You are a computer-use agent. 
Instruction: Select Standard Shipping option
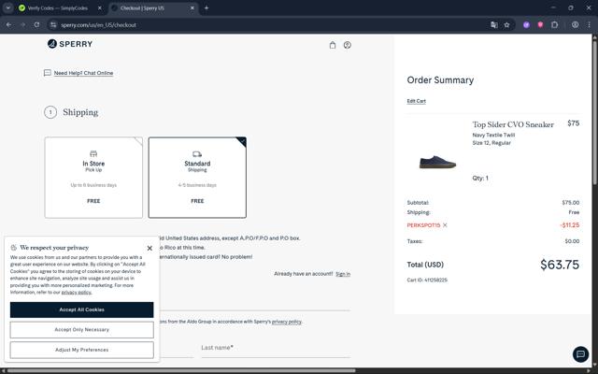(x=197, y=178)
